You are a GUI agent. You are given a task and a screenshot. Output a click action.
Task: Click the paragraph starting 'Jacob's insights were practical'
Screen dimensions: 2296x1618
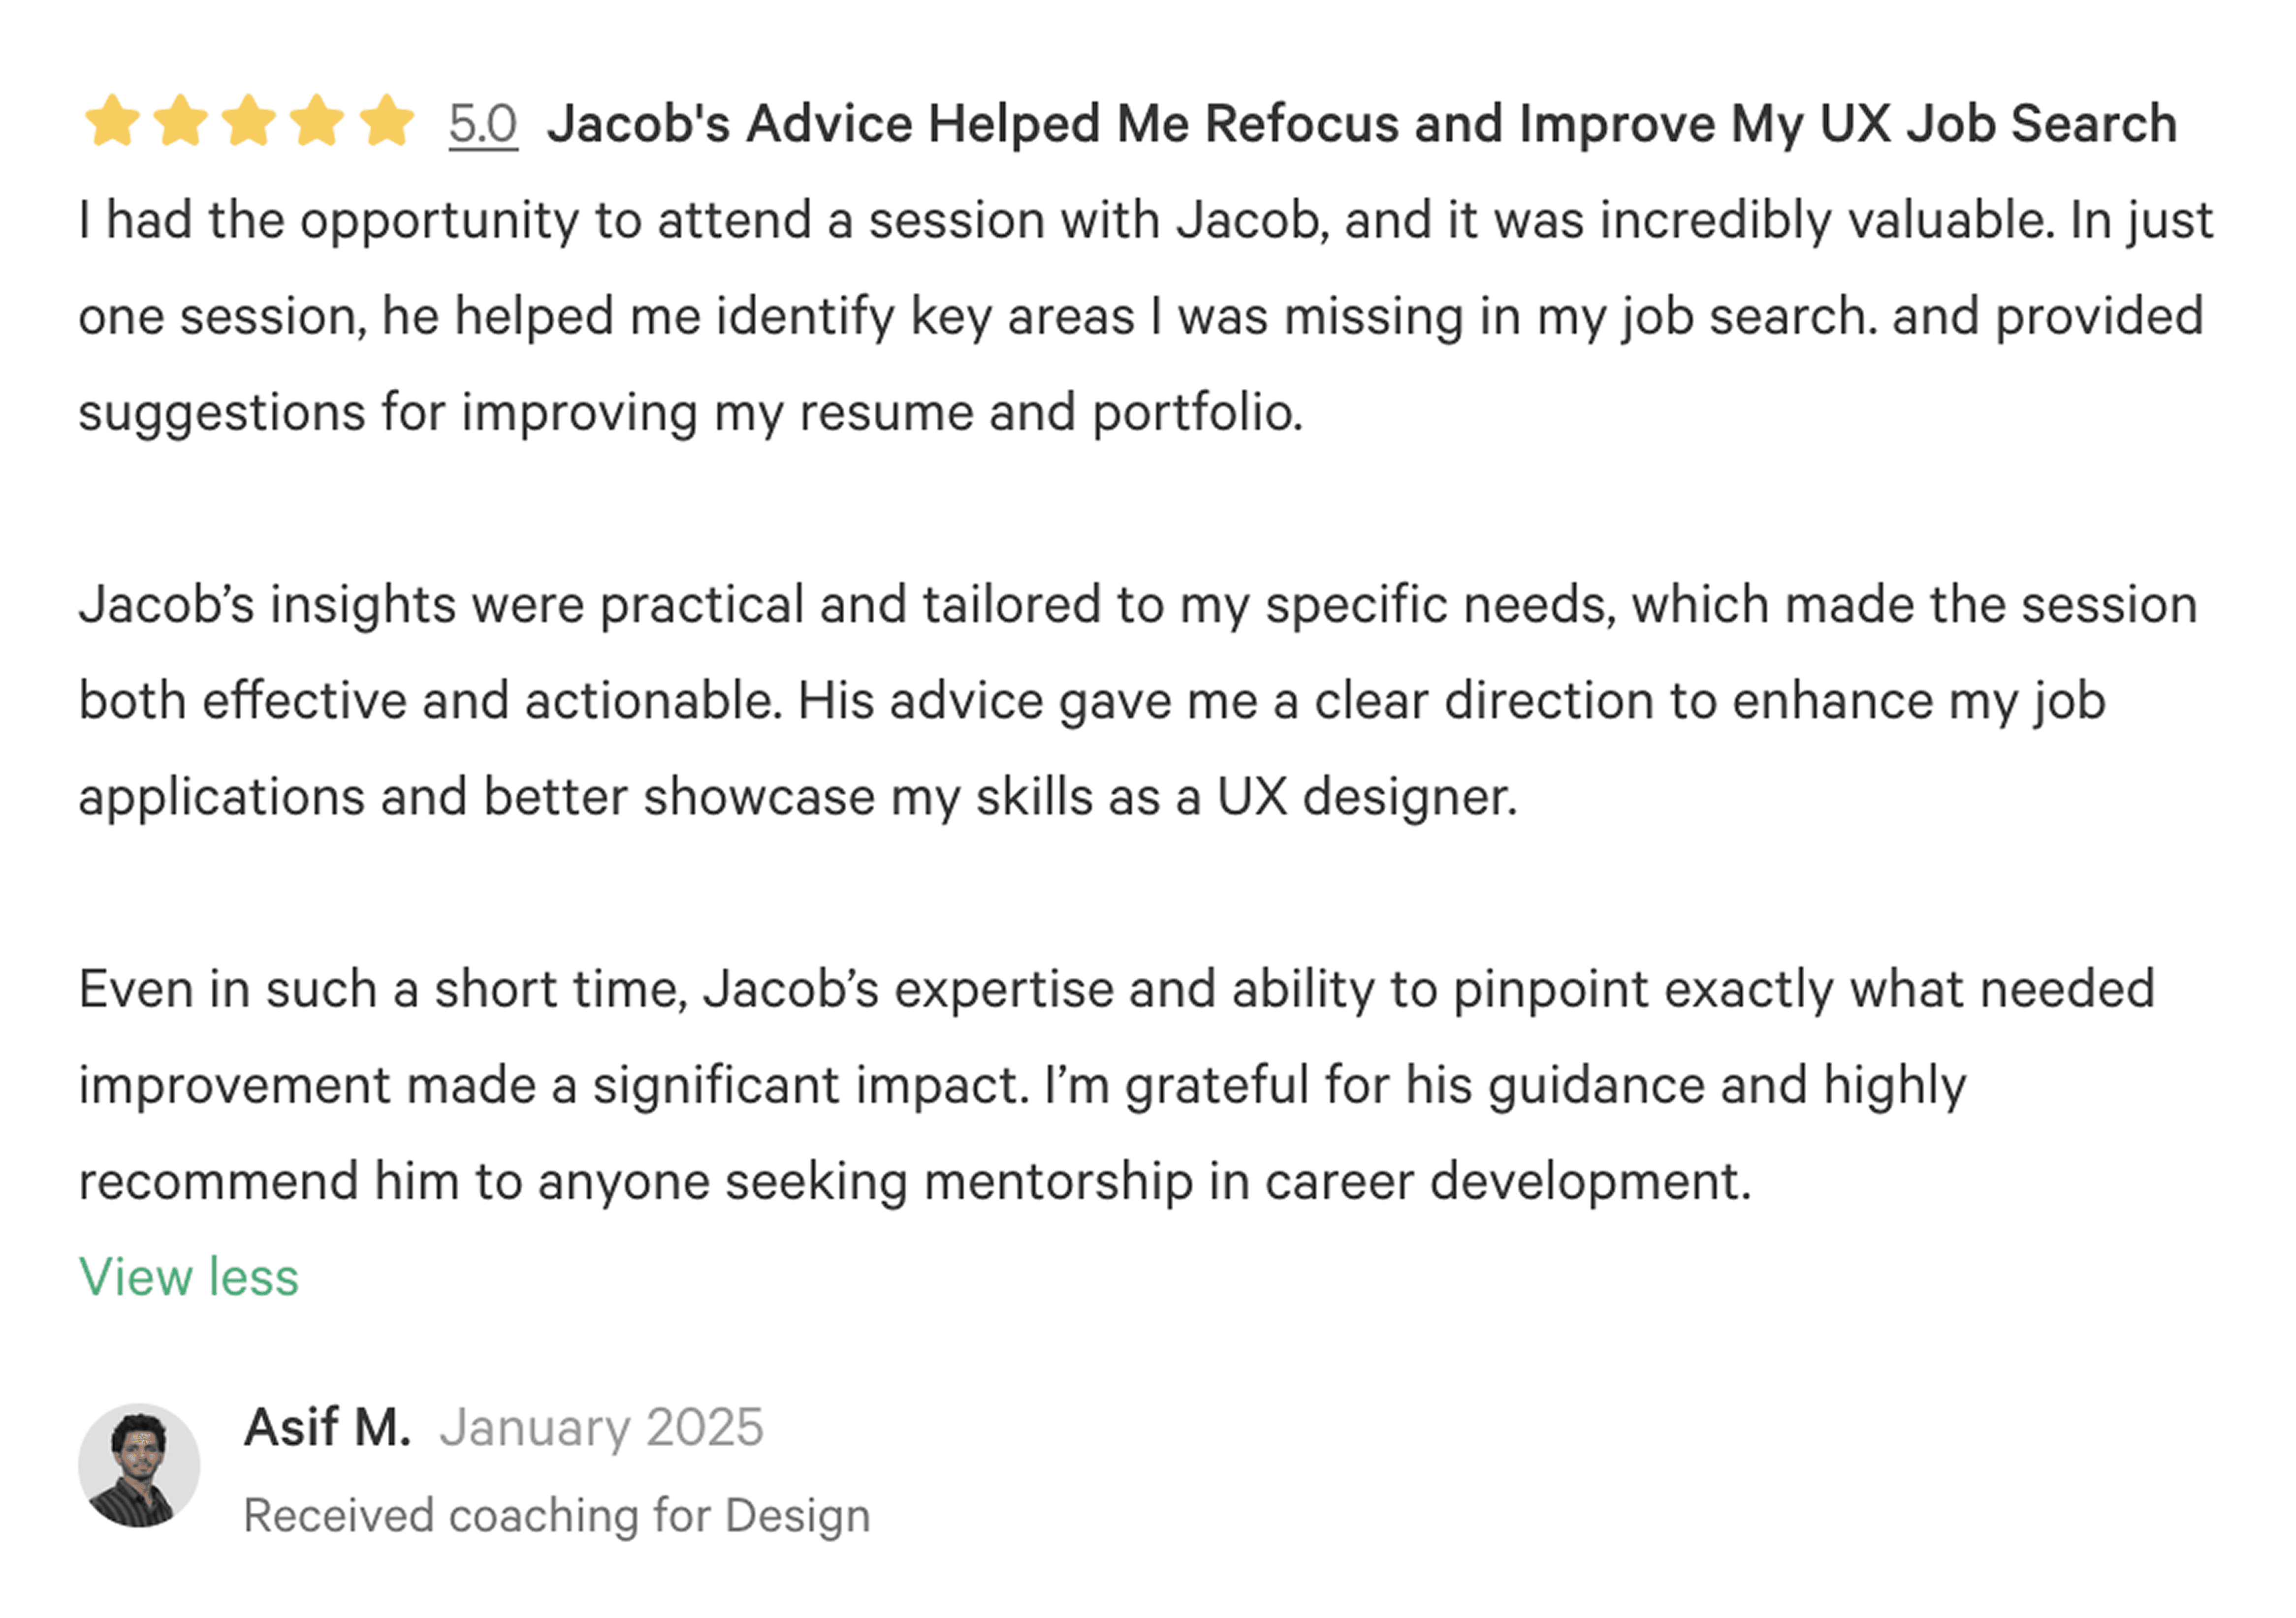point(1138,702)
